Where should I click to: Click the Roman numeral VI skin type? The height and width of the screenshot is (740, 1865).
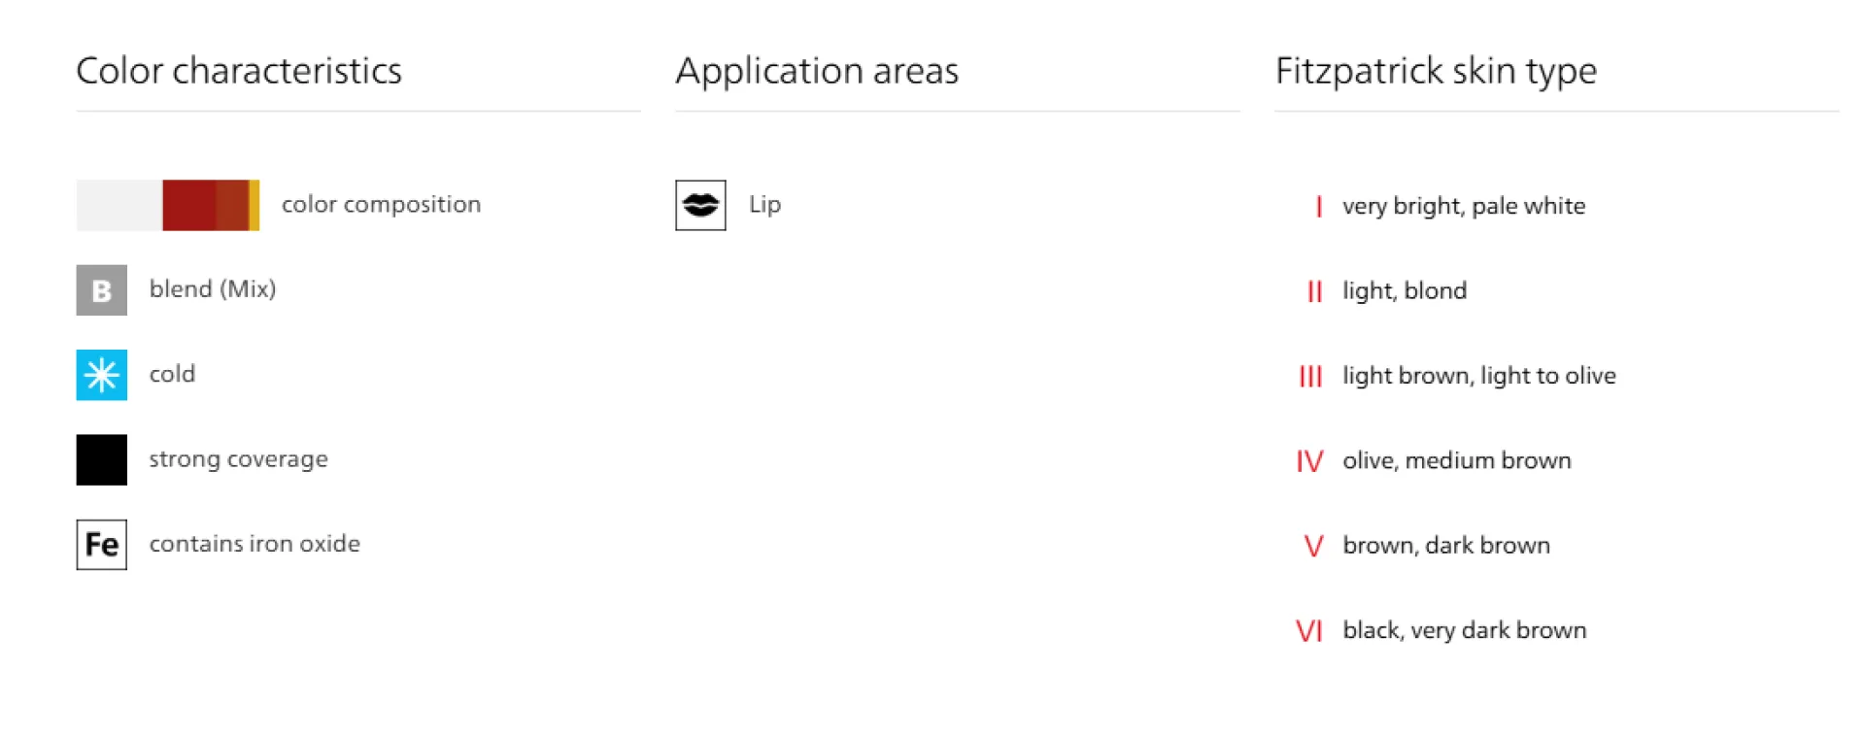[x=1309, y=631]
